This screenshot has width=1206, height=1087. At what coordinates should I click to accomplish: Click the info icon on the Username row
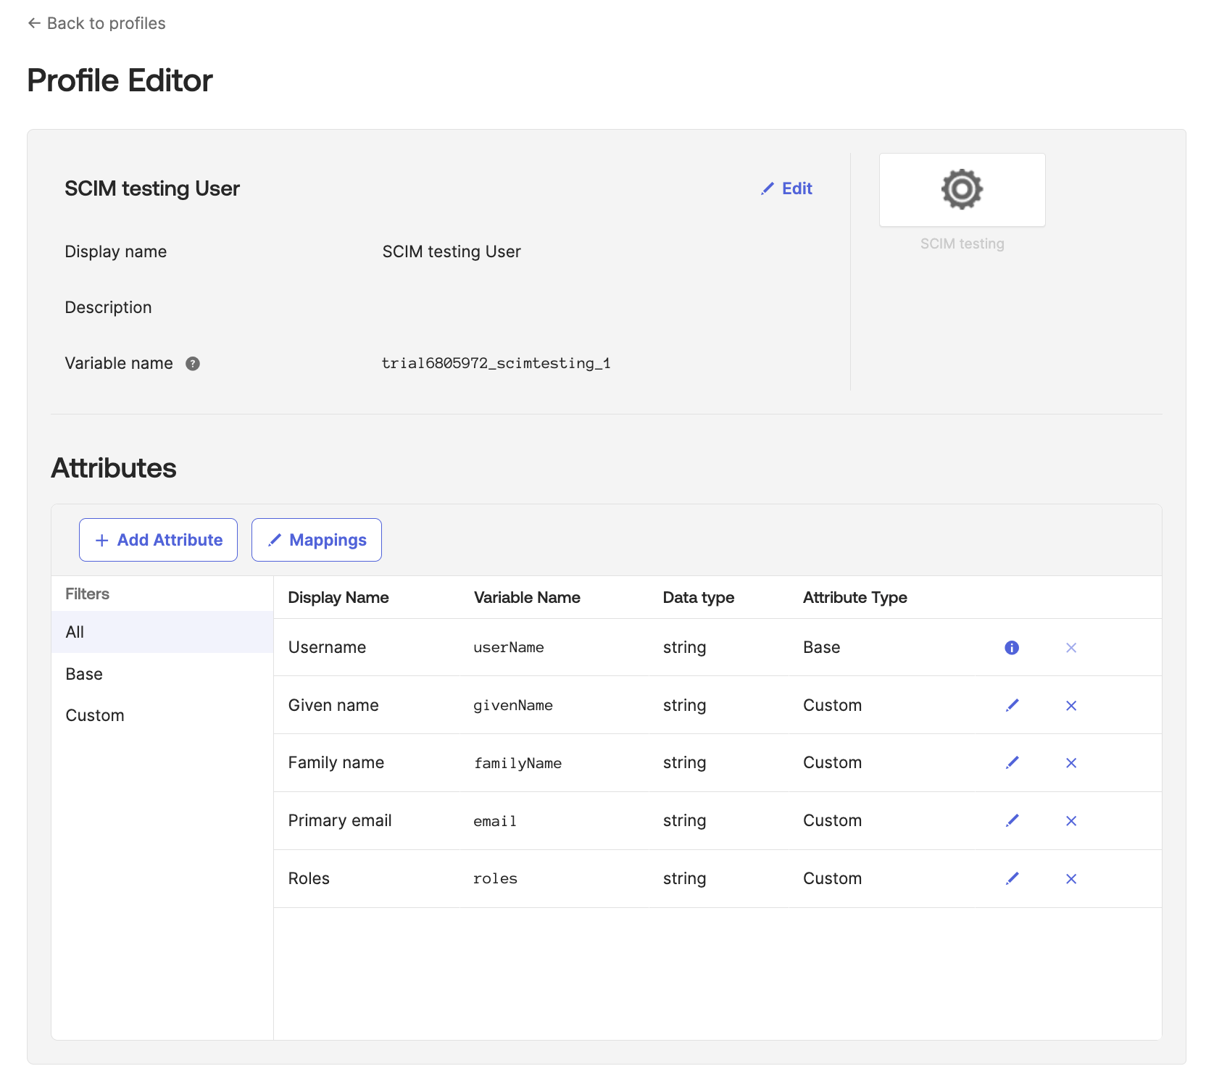(x=1011, y=648)
